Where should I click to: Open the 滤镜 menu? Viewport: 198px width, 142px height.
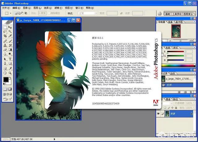click(x=58, y=8)
